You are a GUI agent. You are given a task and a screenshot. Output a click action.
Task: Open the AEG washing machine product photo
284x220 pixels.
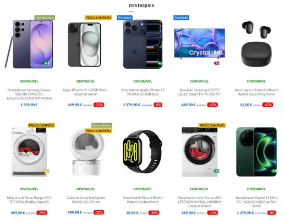pos(199,152)
